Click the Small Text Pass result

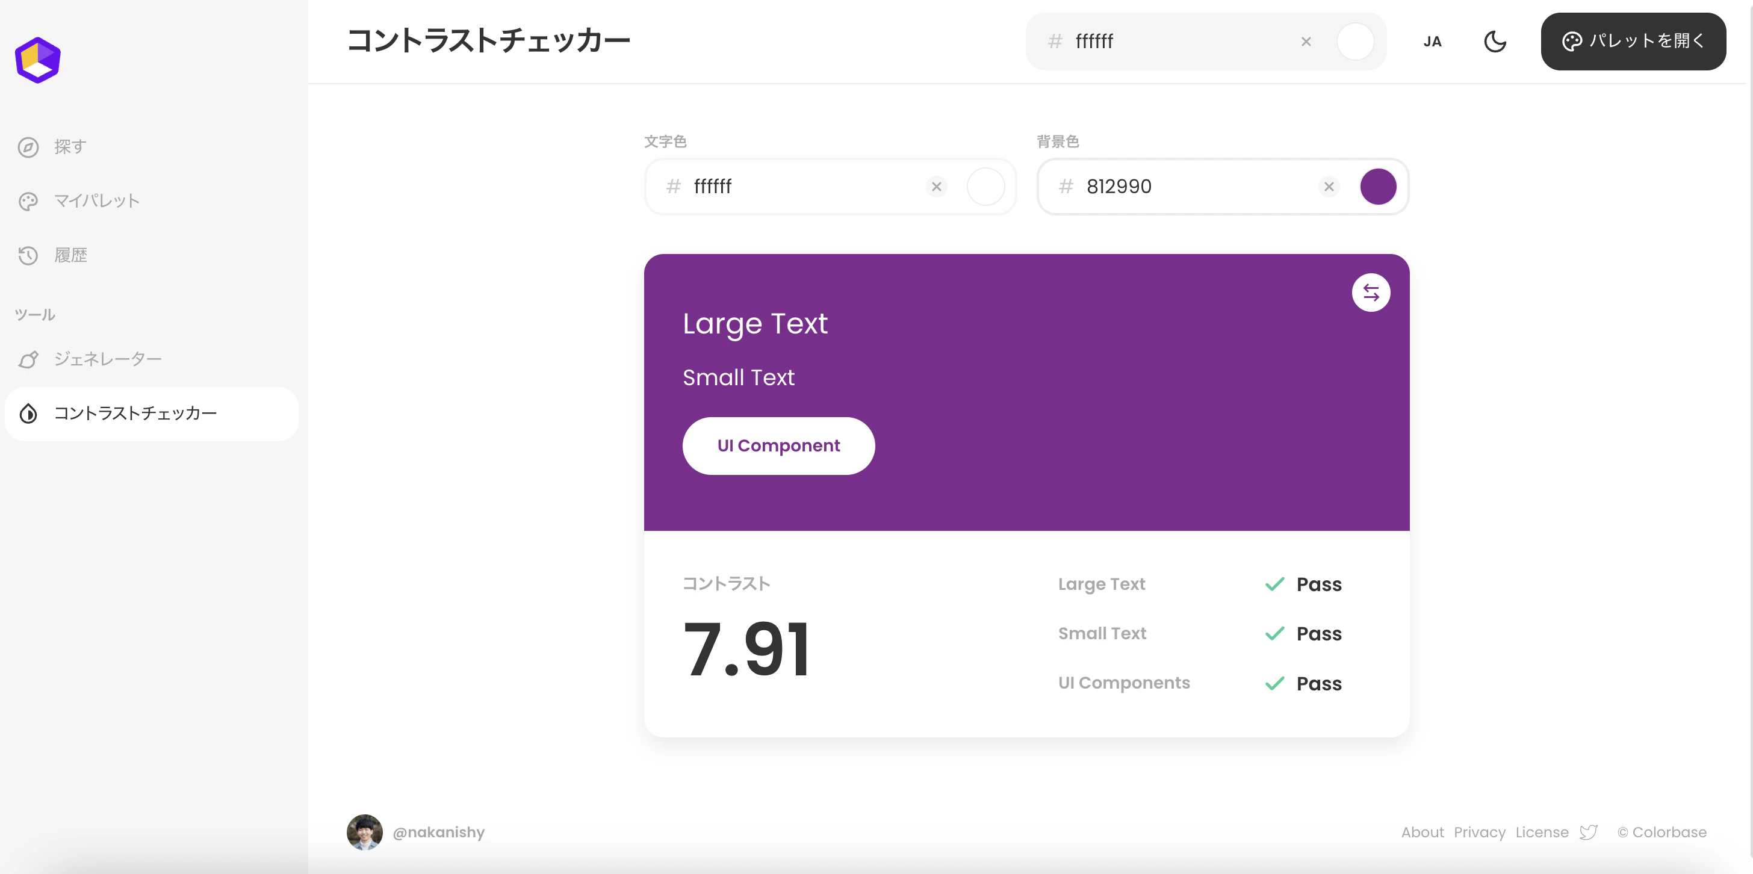pos(1303,634)
